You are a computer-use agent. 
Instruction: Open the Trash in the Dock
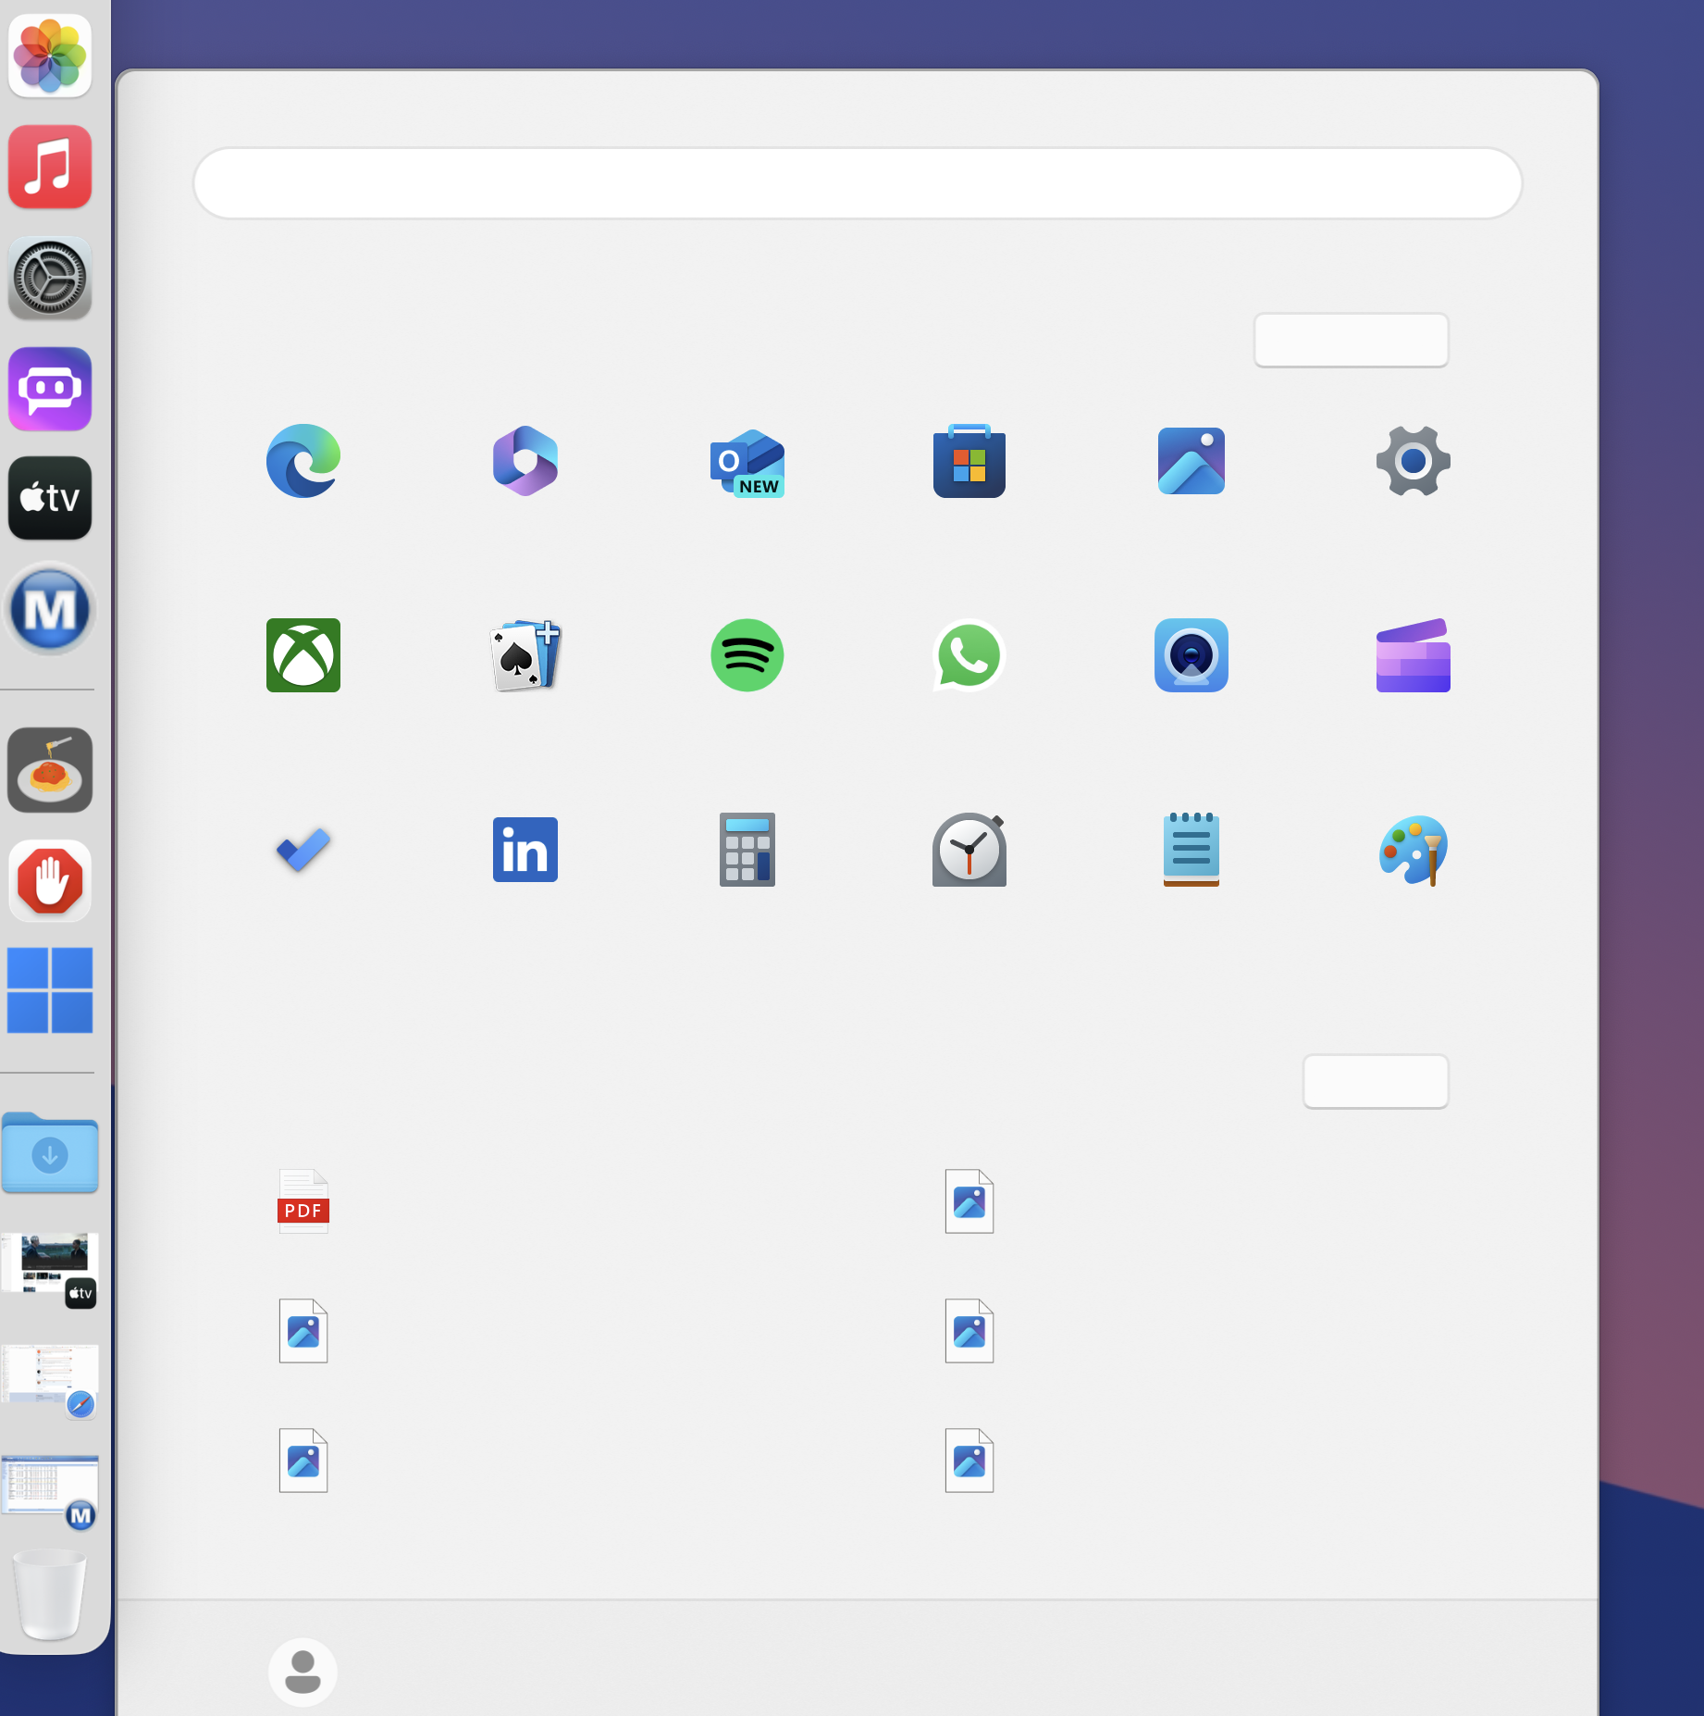coord(50,1594)
